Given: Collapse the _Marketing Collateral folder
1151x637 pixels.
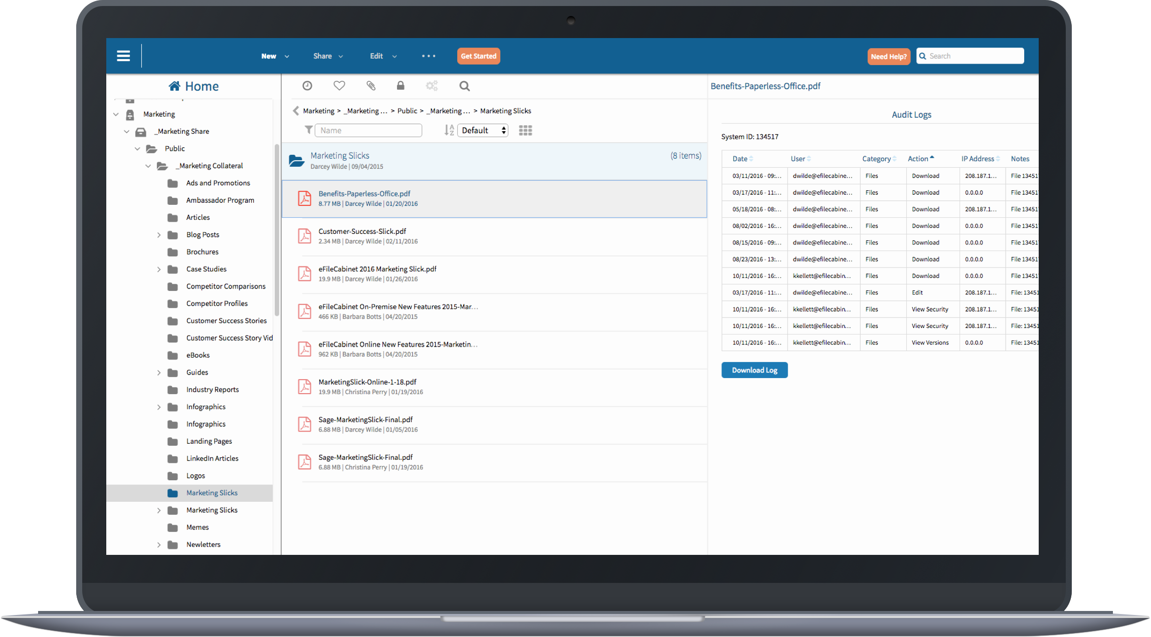Looking at the screenshot, I should [x=148, y=166].
